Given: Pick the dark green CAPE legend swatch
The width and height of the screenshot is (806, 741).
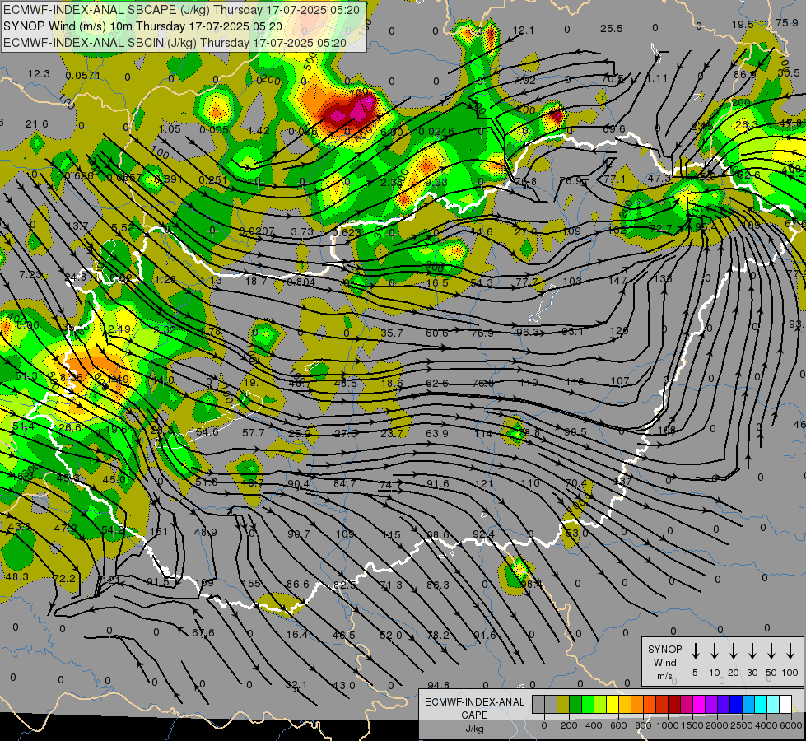Looking at the screenshot, I should coord(575,704).
